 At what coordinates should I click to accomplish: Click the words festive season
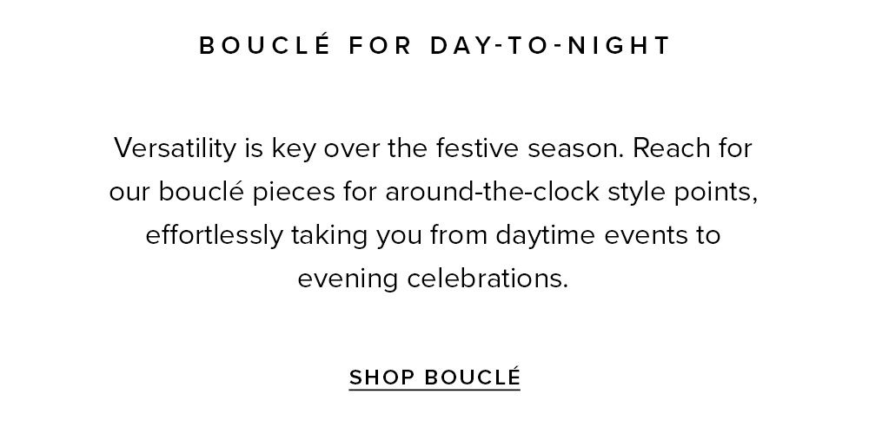(530, 148)
